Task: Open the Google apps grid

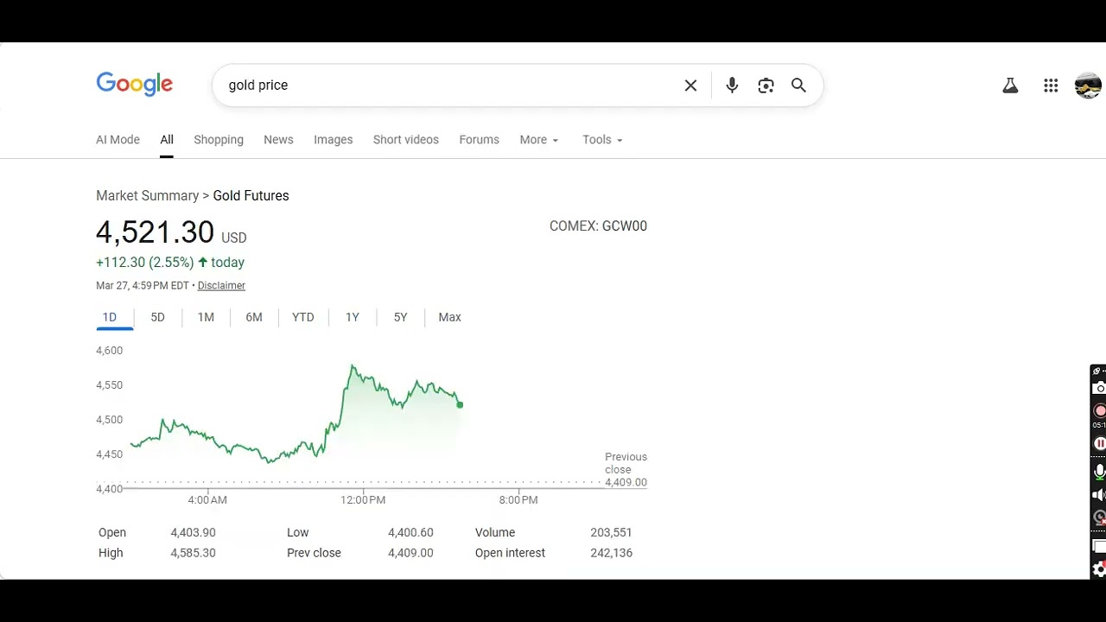Action: [1051, 86]
